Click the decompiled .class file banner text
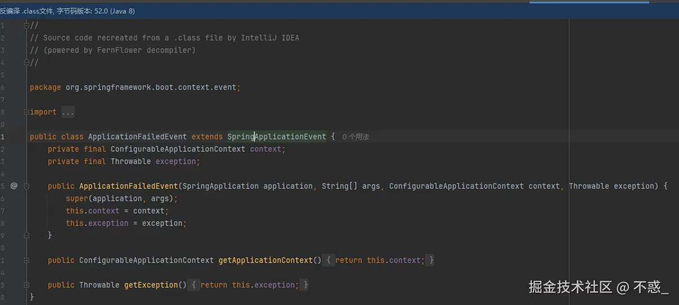 coord(67,11)
